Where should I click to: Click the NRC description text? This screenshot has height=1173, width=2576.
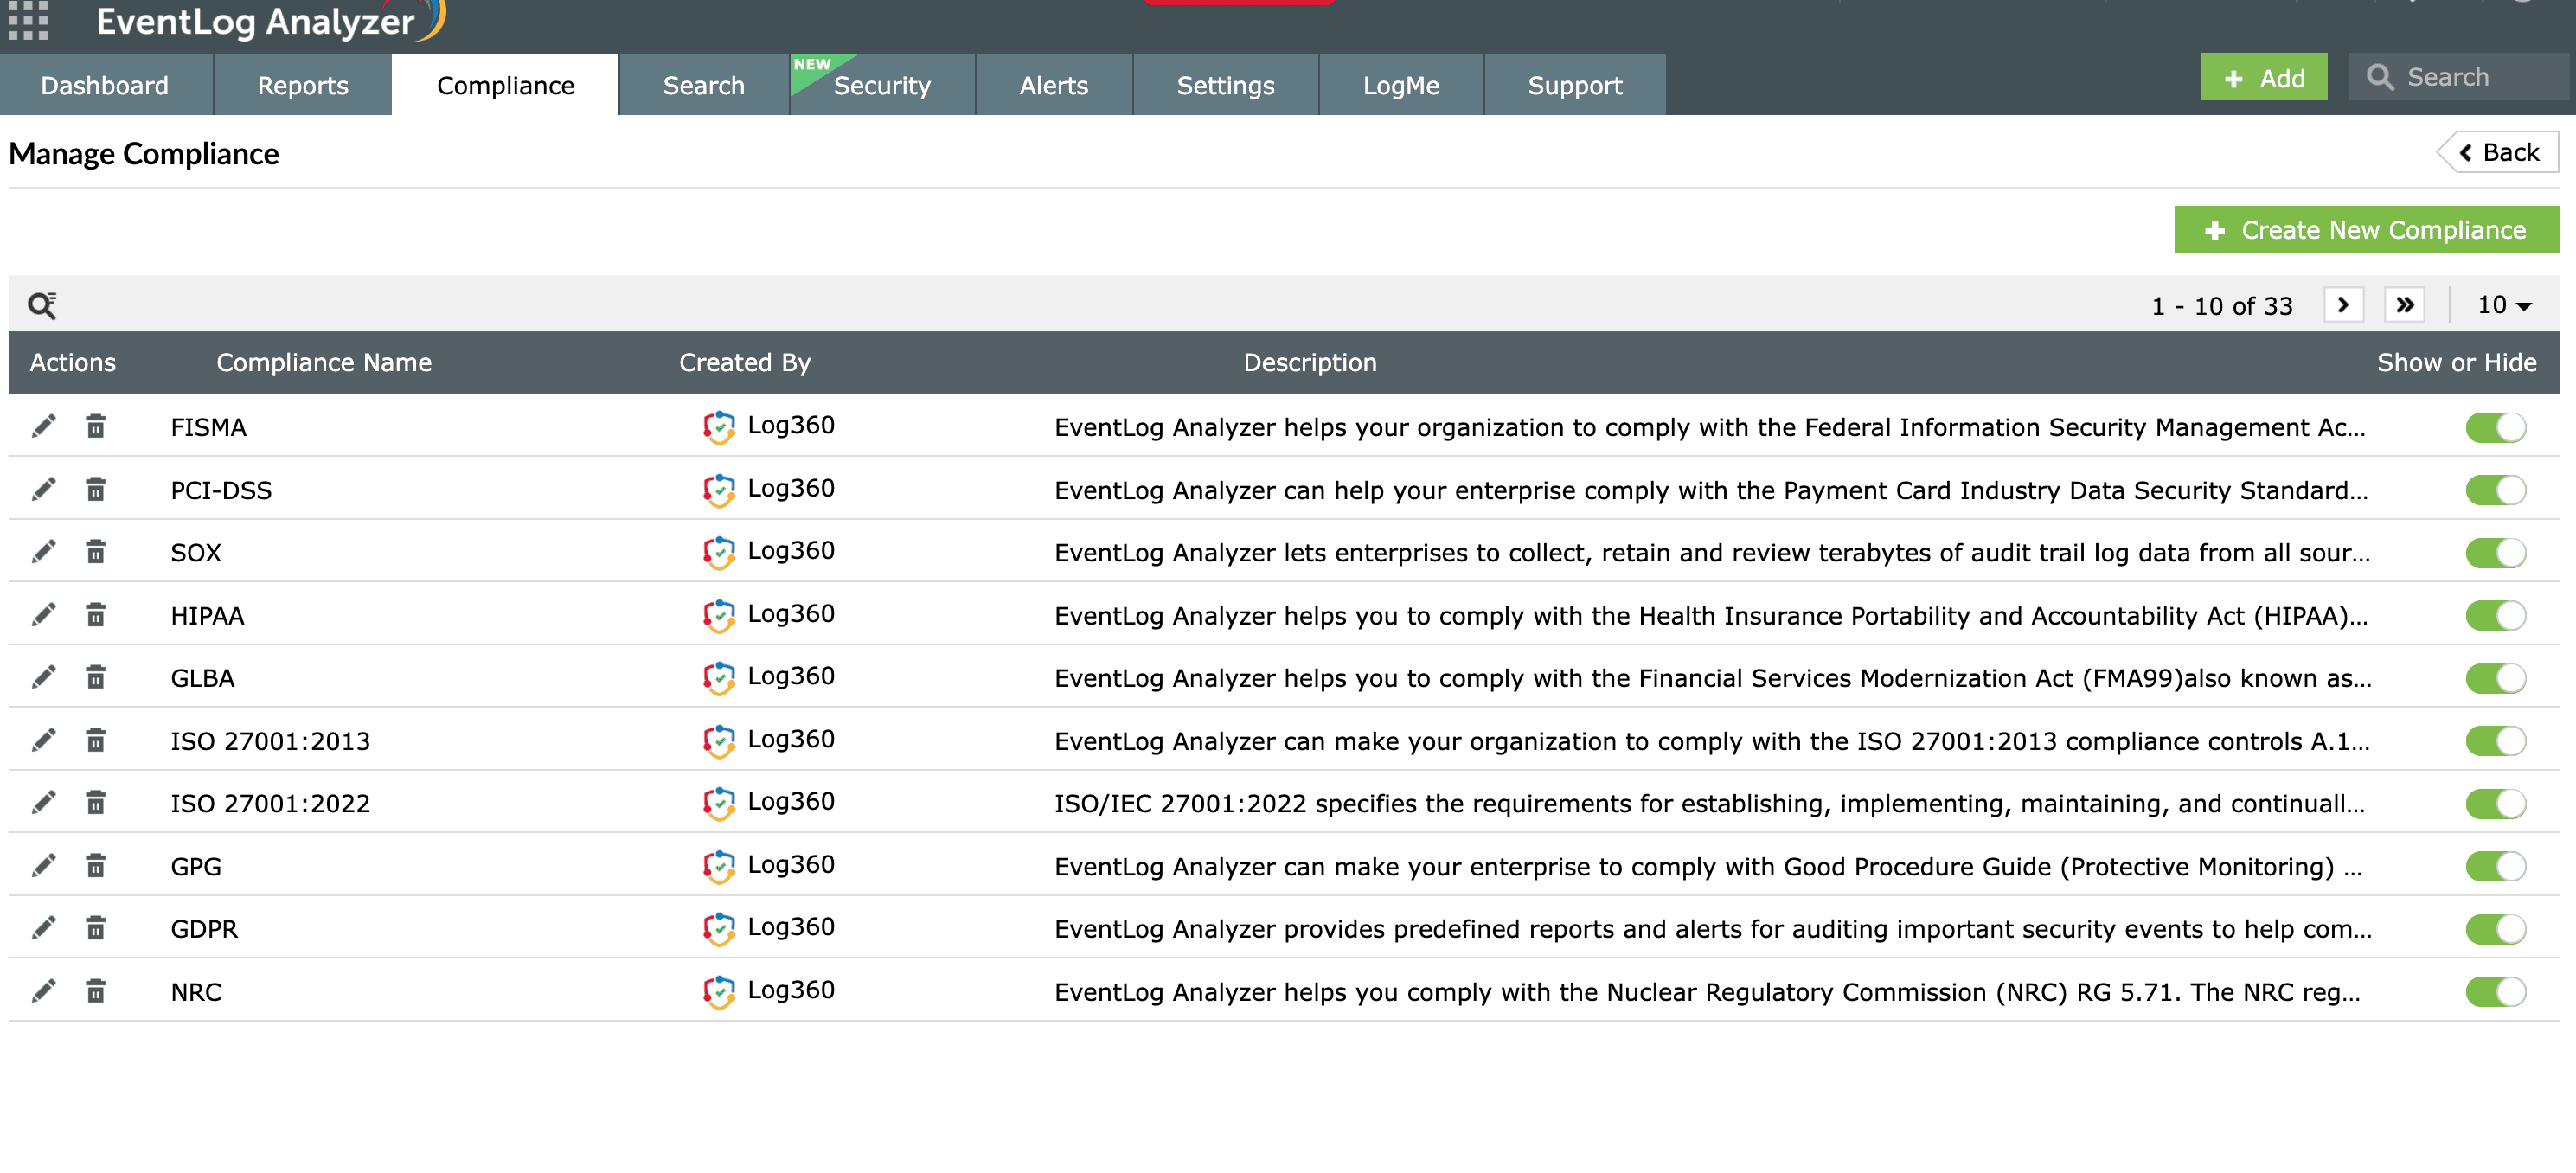tap(1707, 992)
